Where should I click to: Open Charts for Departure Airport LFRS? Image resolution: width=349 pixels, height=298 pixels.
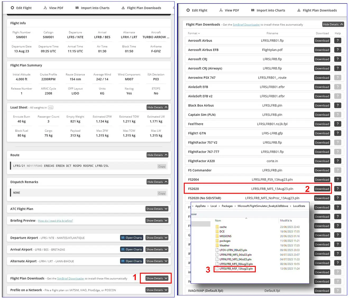pyautogui.click(x=131, y=238)
